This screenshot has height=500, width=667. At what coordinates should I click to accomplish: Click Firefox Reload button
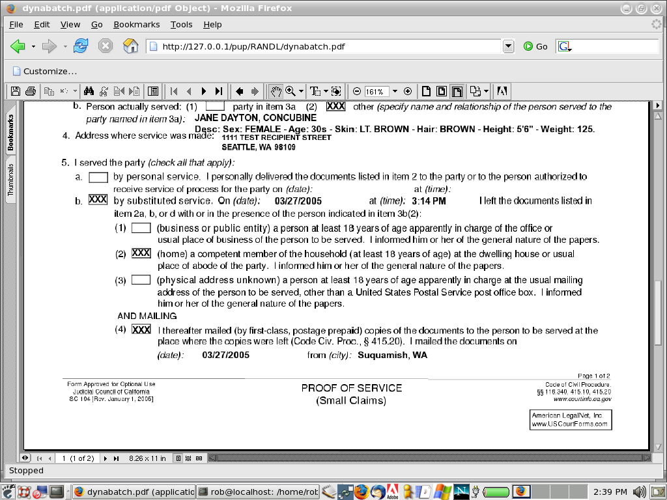pyautogui.click(x=81, y=46)
